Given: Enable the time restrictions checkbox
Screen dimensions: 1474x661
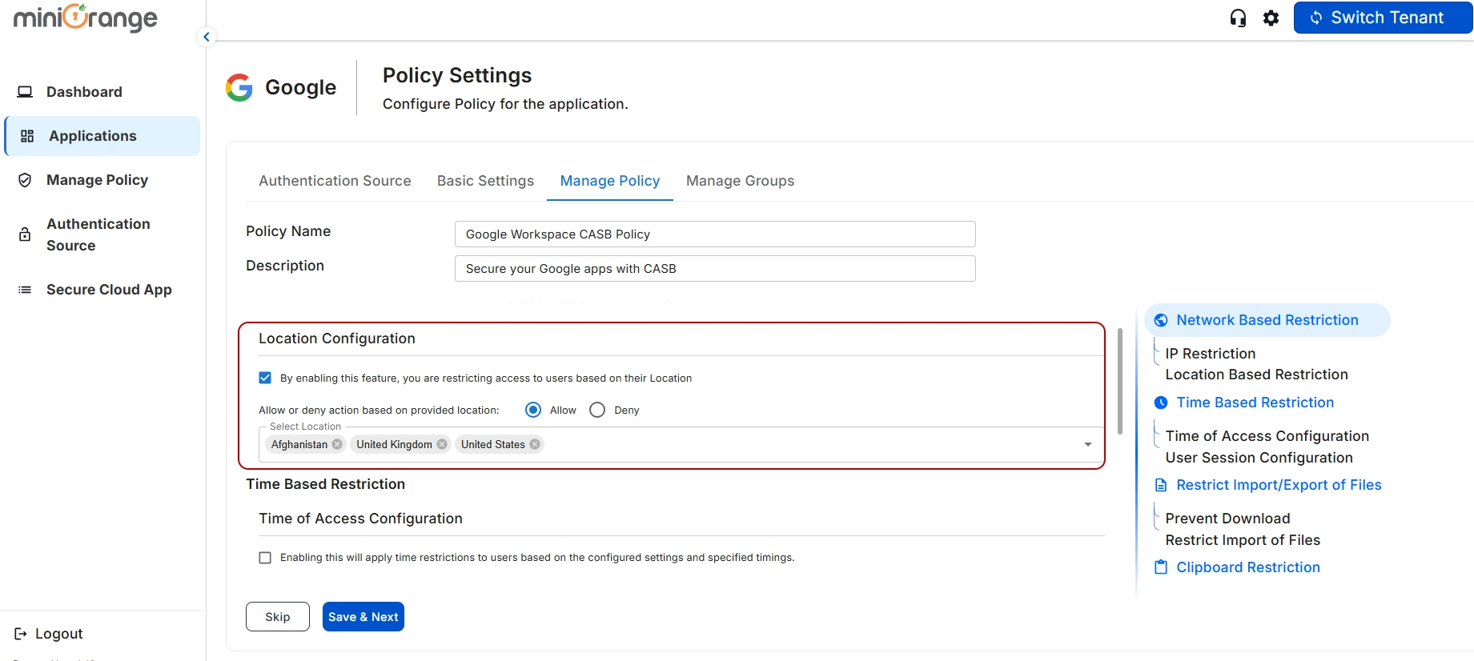Looking at the screenshot, I should click(x=265, y=558).
